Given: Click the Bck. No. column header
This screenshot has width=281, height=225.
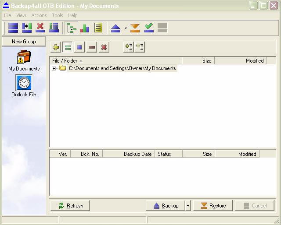Looking at the screenshot, I should (x=86, y=154).
